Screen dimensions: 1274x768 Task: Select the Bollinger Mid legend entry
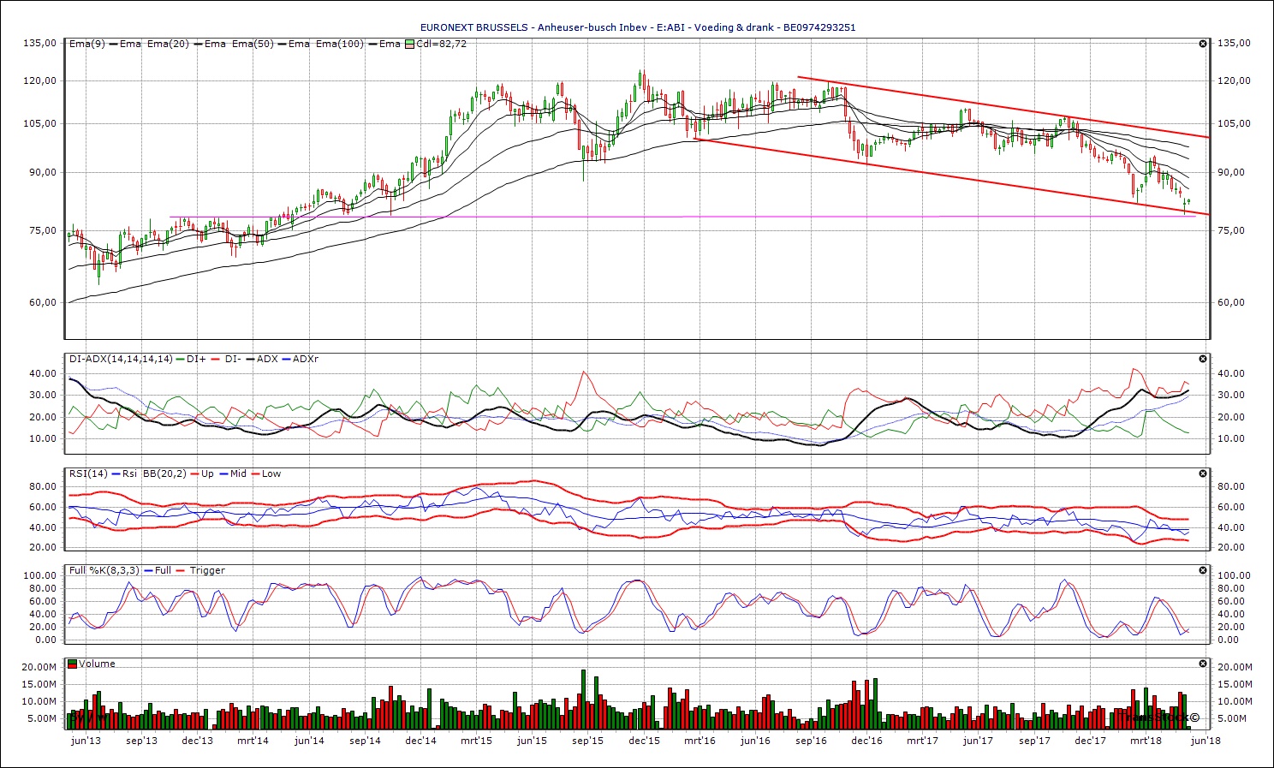pyautogui.click(x=233, y=473)
